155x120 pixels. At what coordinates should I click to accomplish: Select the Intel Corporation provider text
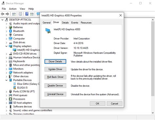tap(82, 38)
